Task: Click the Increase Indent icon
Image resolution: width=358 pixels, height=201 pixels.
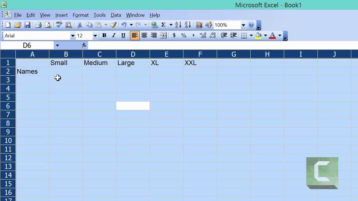Action: click(233, 35)
